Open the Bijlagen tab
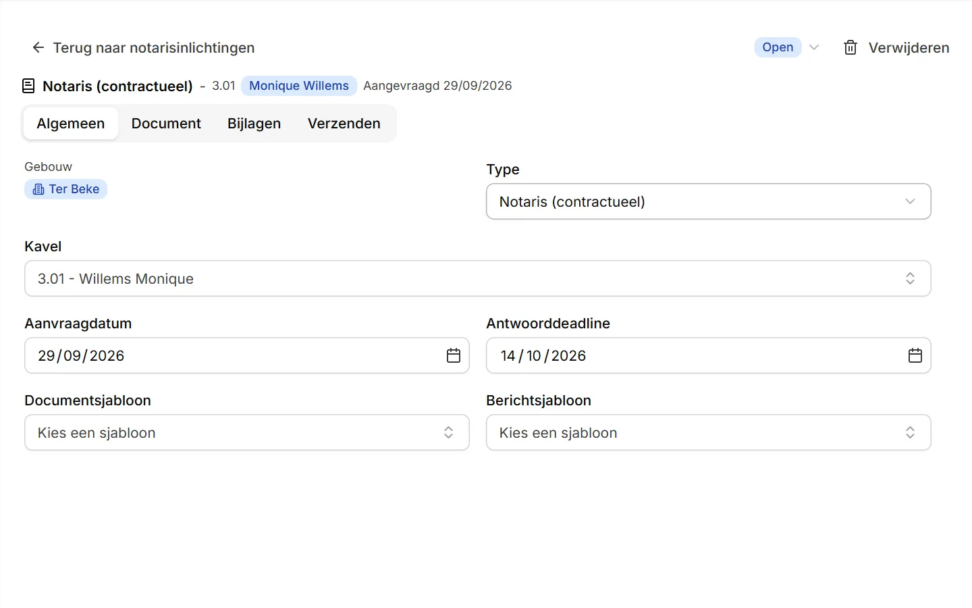This screenshot has width=972, height=608. point(254,124)
